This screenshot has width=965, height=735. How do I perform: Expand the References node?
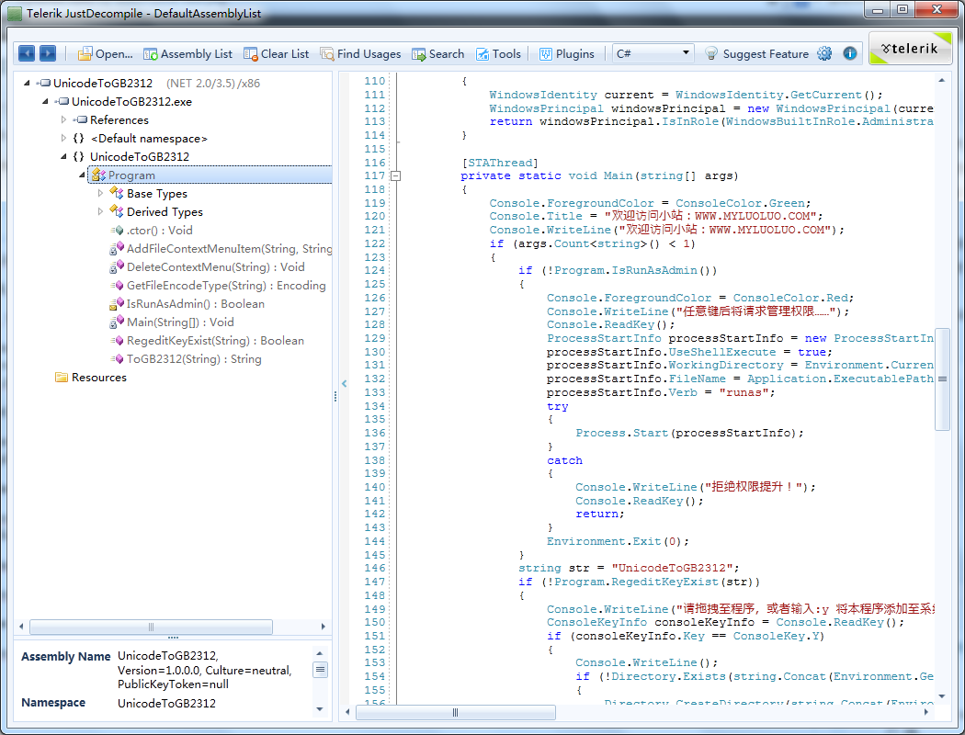tap(63, 119)
